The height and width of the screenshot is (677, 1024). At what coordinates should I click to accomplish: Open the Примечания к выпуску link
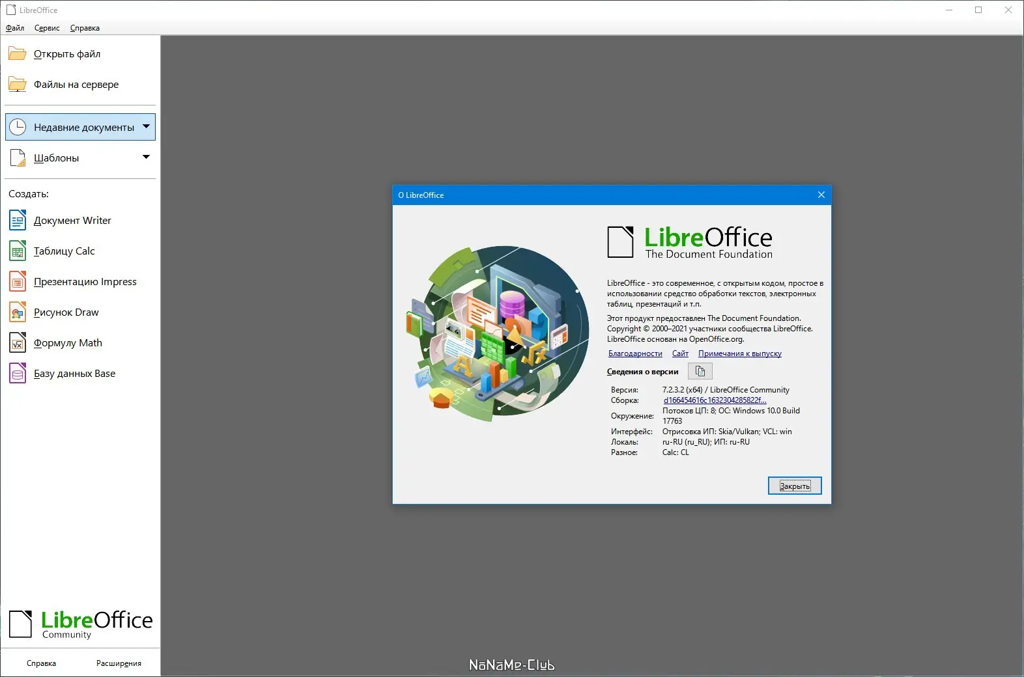[x=740, y=353]
